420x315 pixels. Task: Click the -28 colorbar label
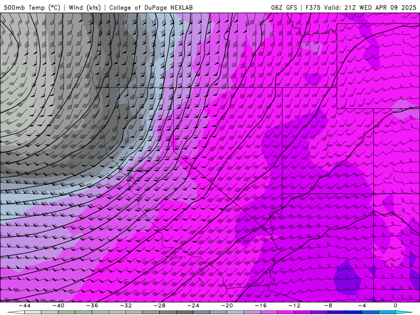click(x=160, y=306)
